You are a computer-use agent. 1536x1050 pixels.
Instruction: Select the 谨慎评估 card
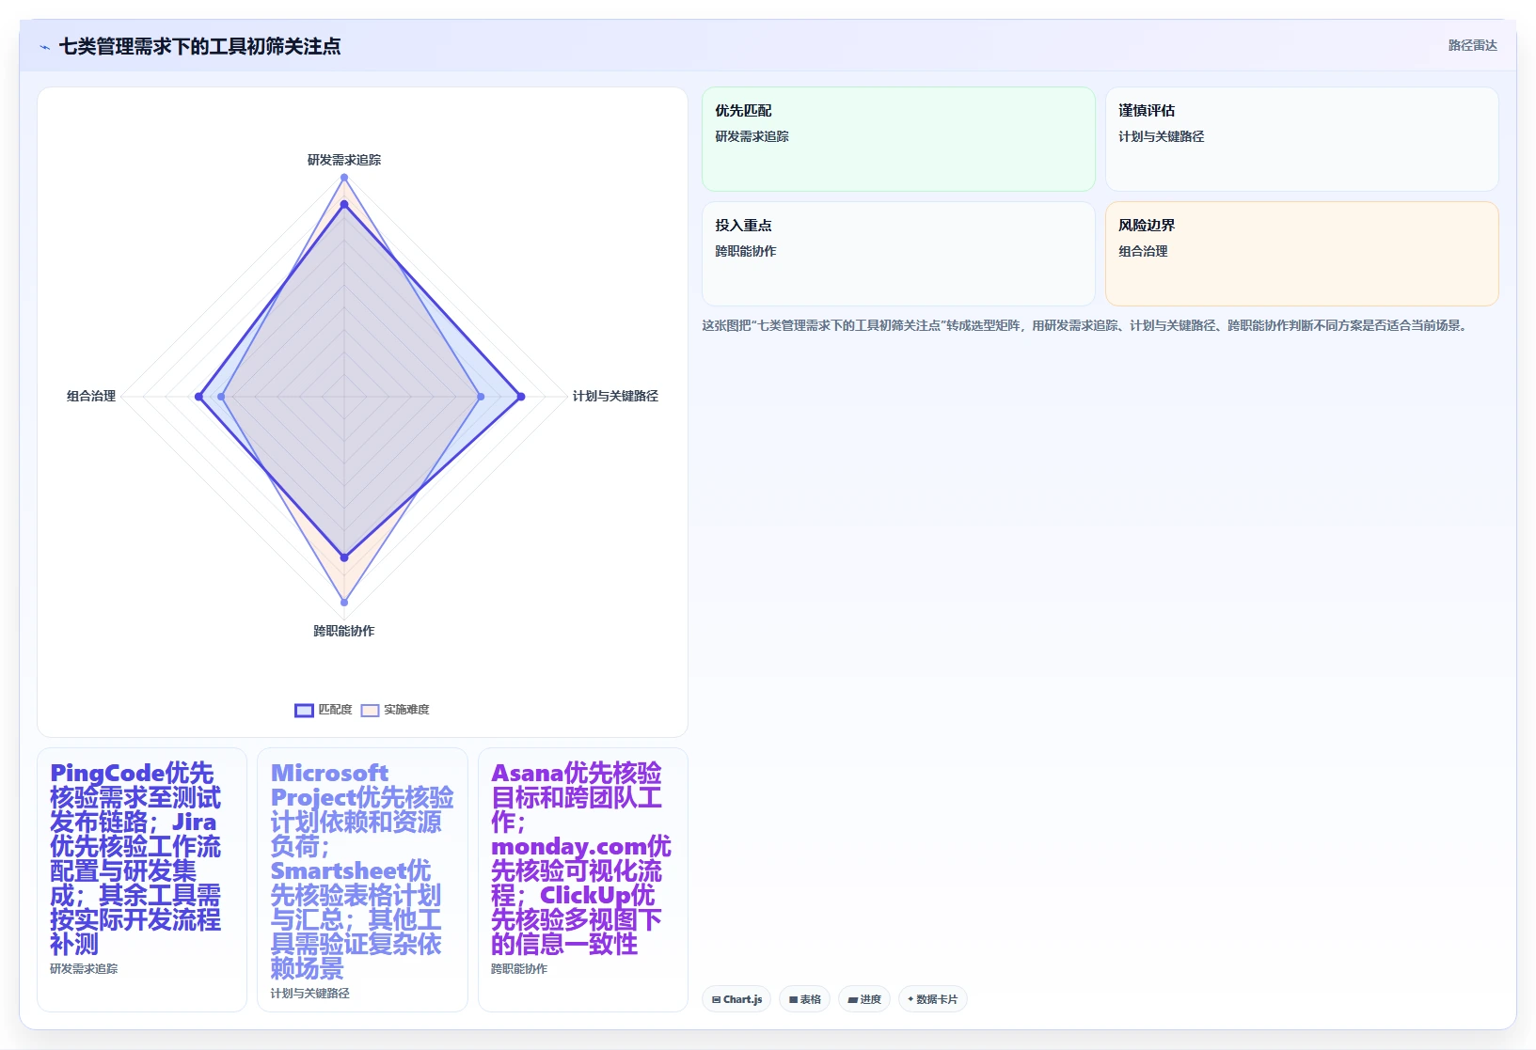click(x=1302, y=139)
